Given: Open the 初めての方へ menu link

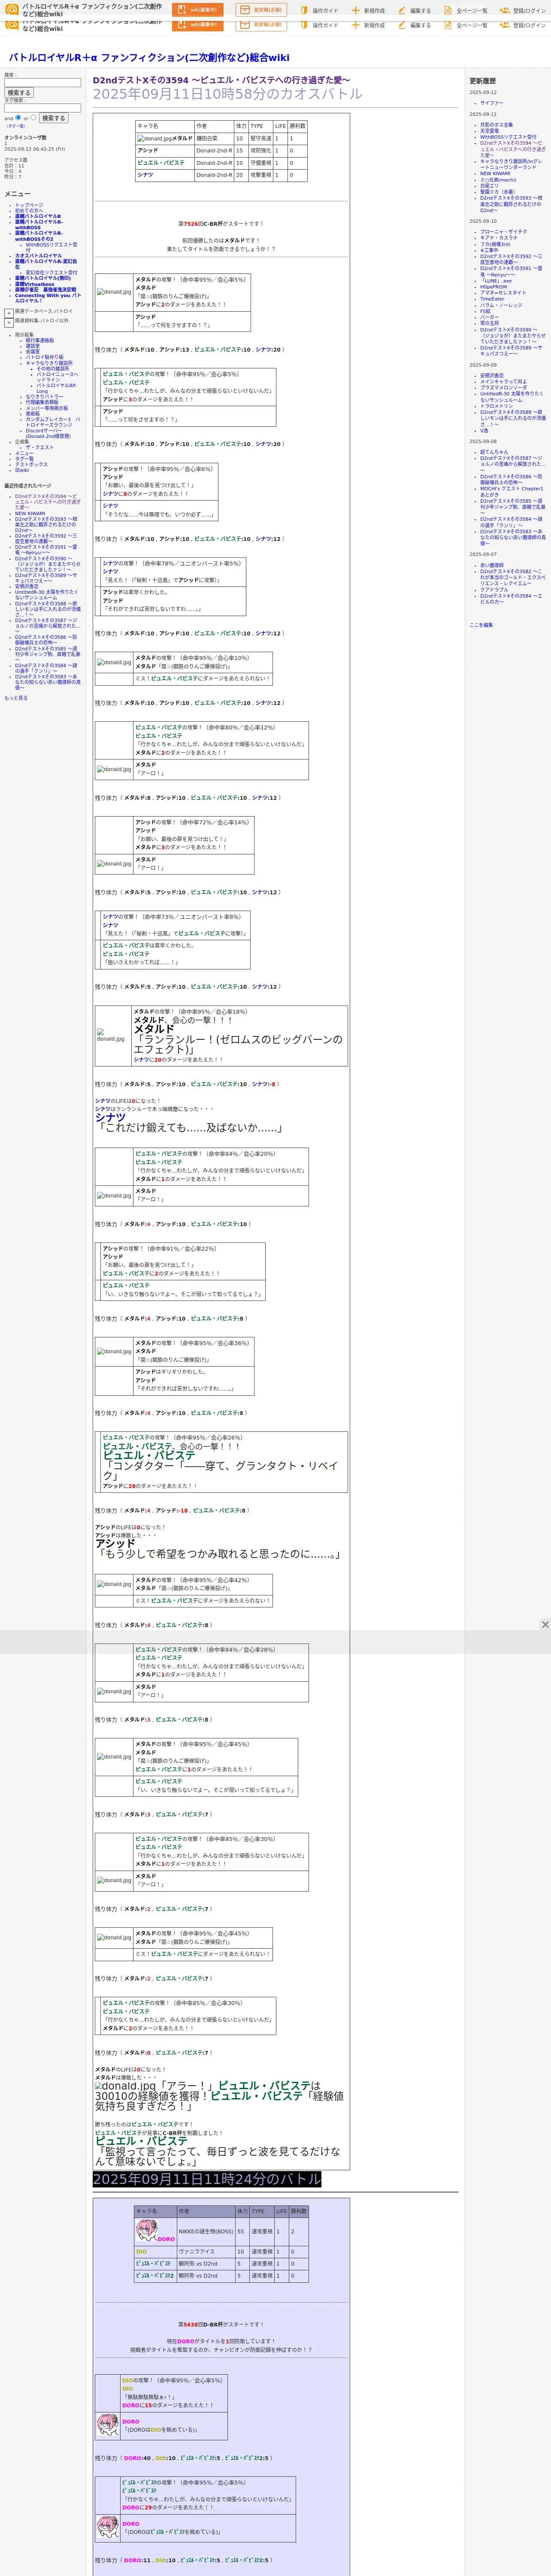Looking at the screenshot, I should point(29,210).
